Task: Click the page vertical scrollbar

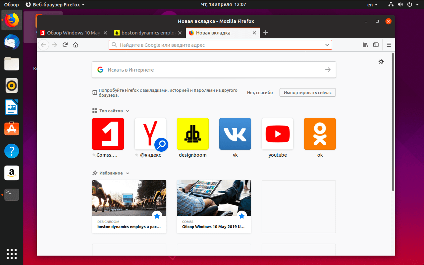Action: (x=393, y=122)
